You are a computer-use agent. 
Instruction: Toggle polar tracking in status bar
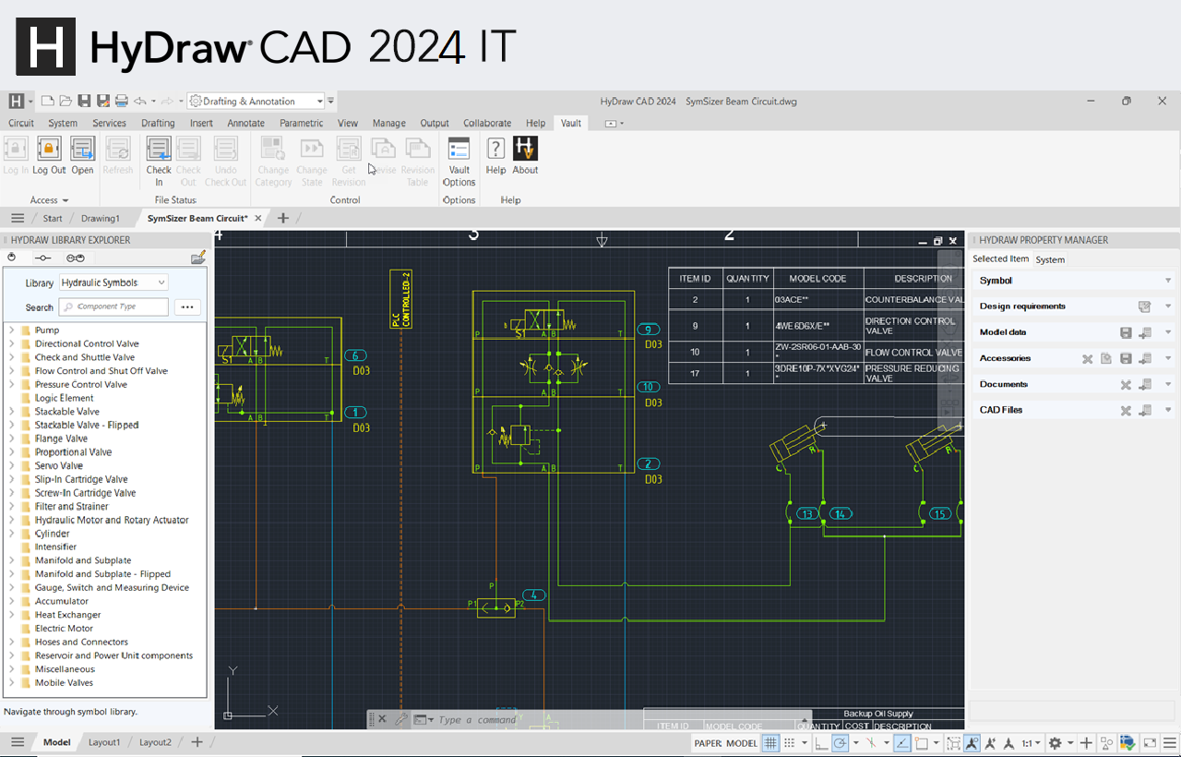pyautogui.click(x=840, y=742)
